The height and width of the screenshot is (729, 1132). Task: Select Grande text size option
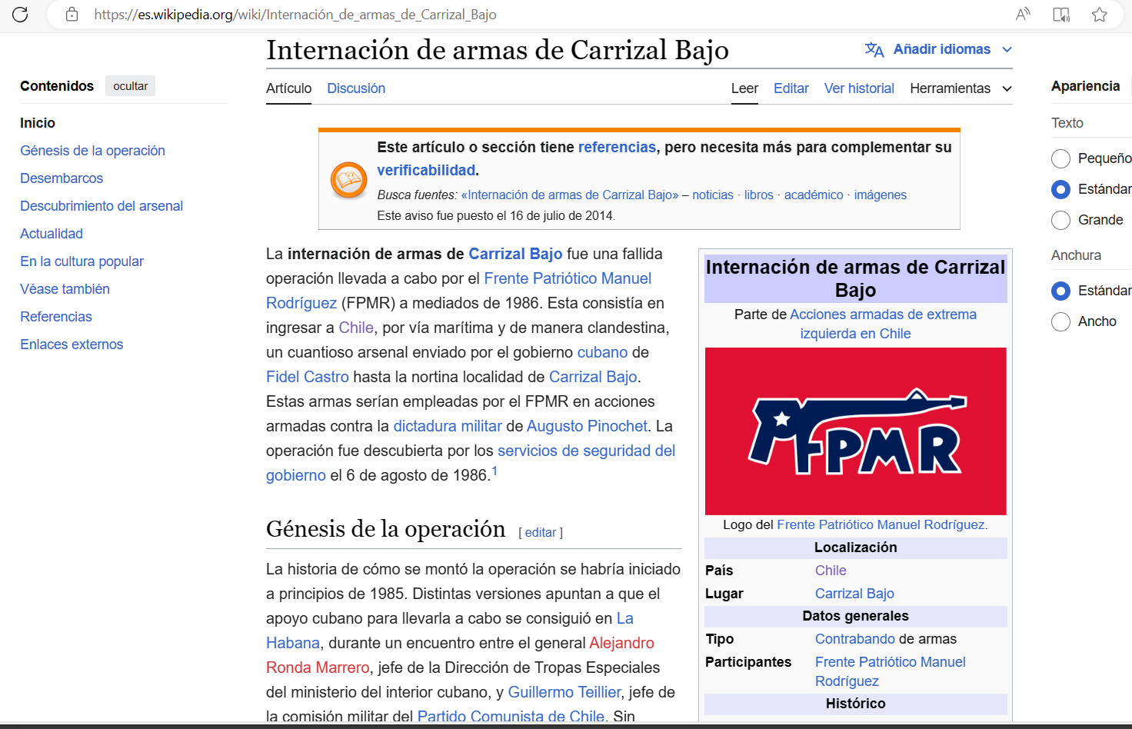point(1060,220)
